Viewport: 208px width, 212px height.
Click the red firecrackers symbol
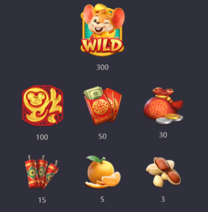point(42,172)
